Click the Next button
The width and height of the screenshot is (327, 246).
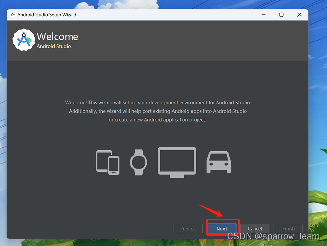coord(222,228)
